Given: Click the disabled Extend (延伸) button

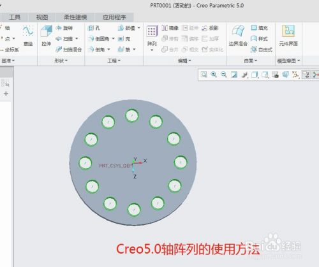Looking at the screenshot, I should coord(190,28).
